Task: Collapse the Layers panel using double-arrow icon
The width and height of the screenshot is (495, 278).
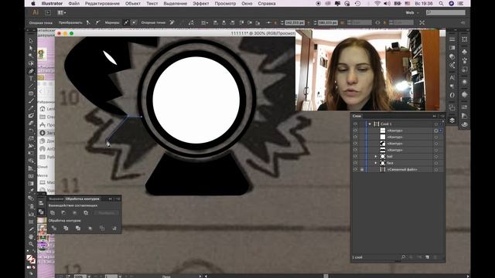Action: (x=435, y=116)
